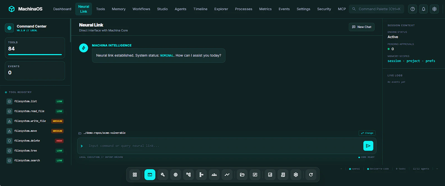Open the trend line timeline icon in the dock

(227, 175)
